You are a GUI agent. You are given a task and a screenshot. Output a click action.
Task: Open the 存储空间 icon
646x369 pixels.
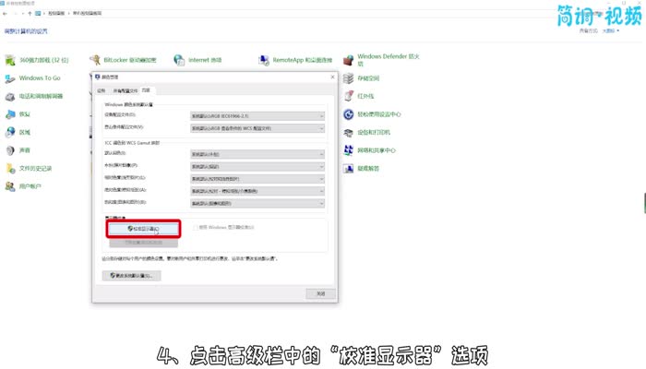[348, 78]
